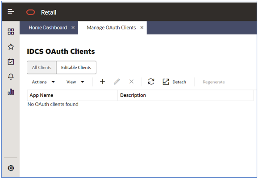Click the Oracle logo icon
Screen dimensions: 258x179
(31, 12)
